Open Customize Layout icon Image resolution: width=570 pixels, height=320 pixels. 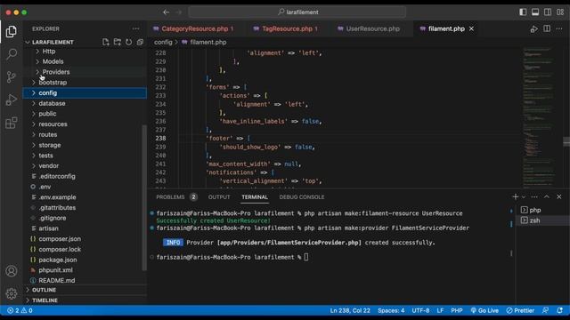tap(560, 12)
